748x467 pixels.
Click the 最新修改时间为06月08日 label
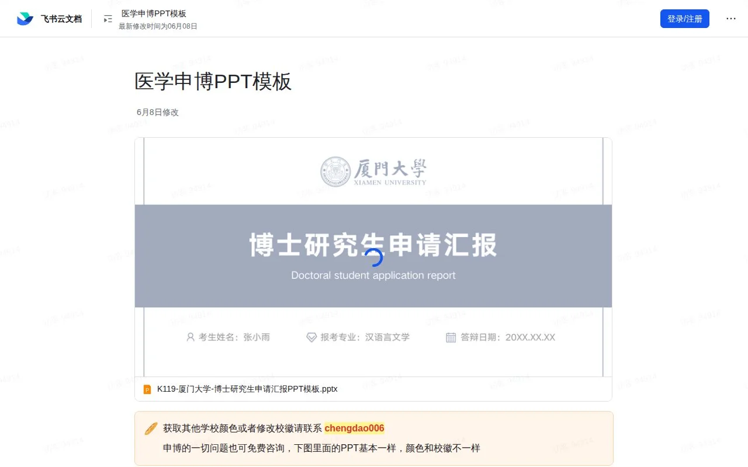pos(158,26)
